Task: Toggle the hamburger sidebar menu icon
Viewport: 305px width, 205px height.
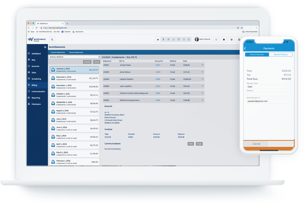Action: [45, 47]
